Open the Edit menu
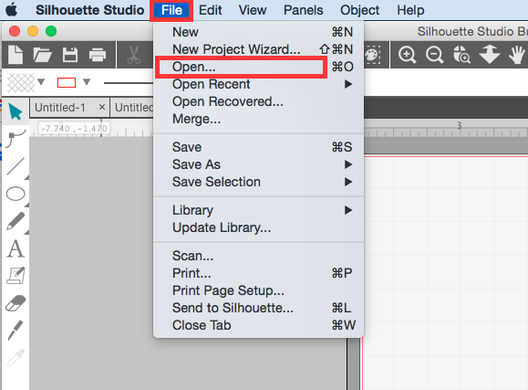Viewport: 528px width, 390px height. point(210,10)
